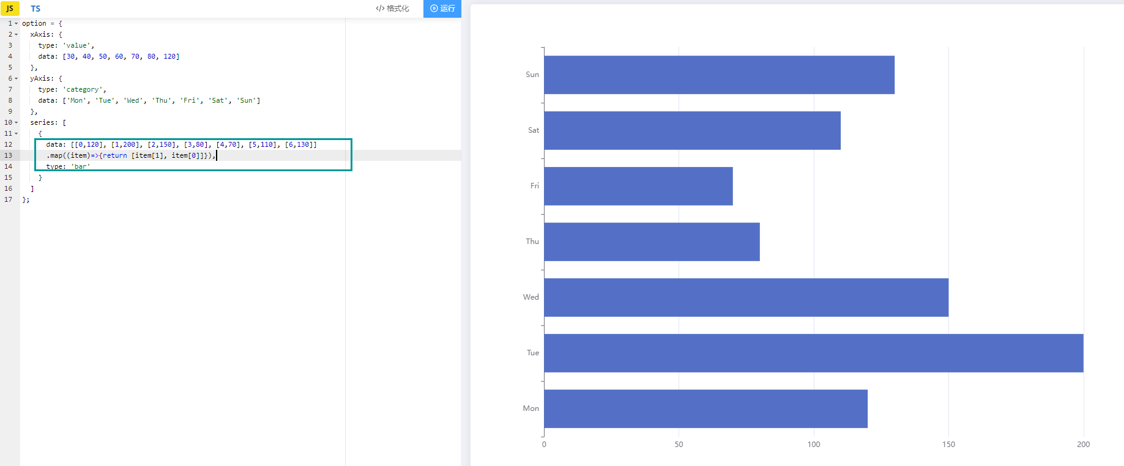The image size is (1124, 466).
Task: Click the 格式化 format code button
Action: click(392, 9)
